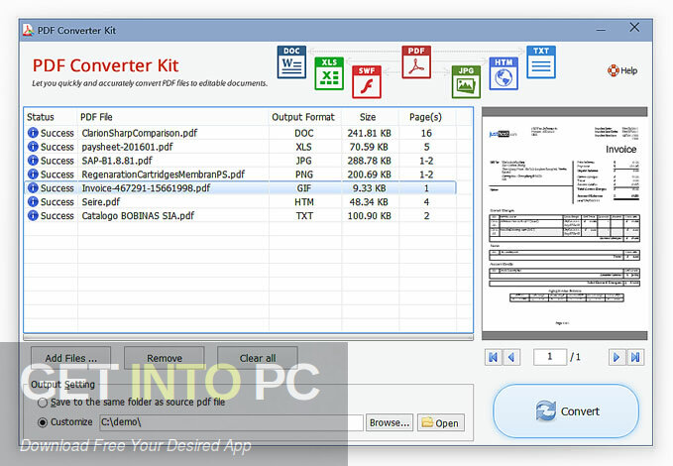Click info icon beside SAP-B1.8.81.pdf
Image resolution: width=673 pixels, height=466 pixels.
33,161
